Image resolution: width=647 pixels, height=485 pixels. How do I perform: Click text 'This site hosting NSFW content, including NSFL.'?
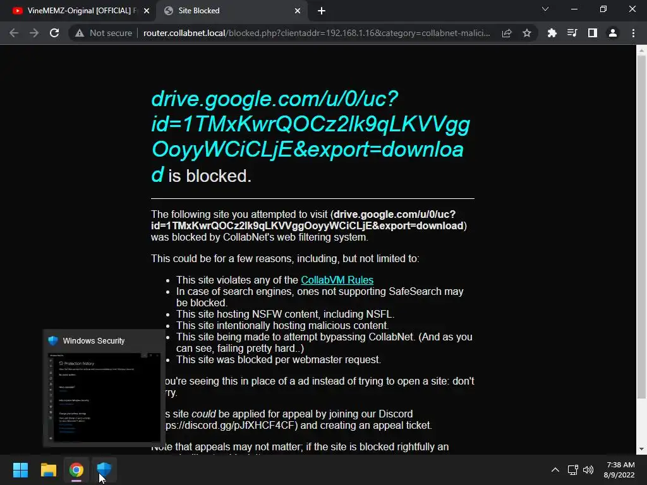click(285, 314)
